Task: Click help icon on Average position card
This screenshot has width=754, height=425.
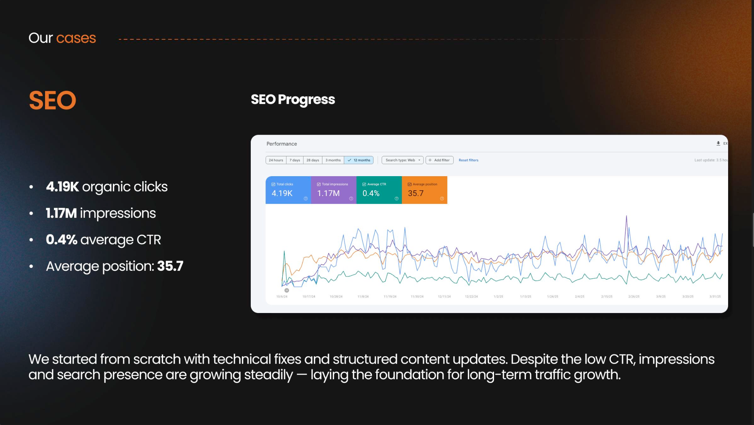Action: tap(442, 198)
